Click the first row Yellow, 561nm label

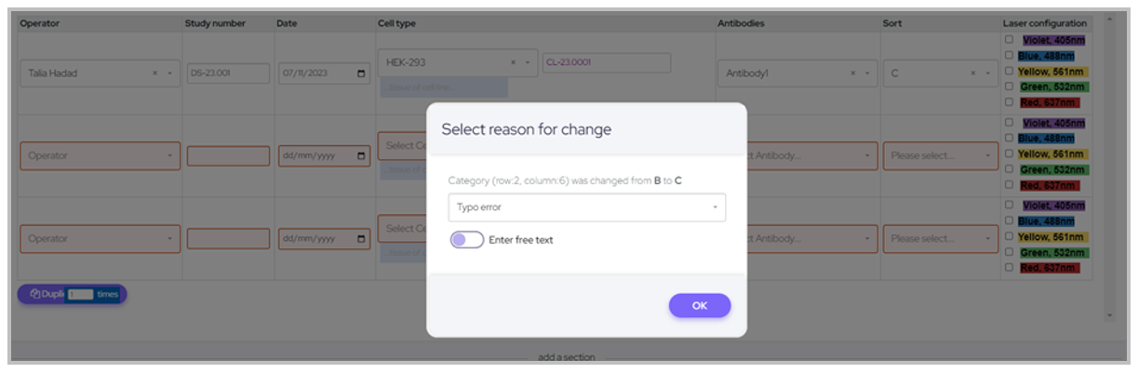click(x=1052, y=72)
